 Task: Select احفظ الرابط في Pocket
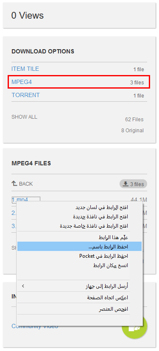104,256
